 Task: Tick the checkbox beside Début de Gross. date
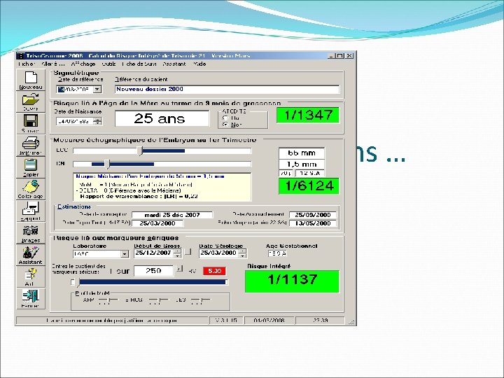pyautogui.click(x=188, y=252)
